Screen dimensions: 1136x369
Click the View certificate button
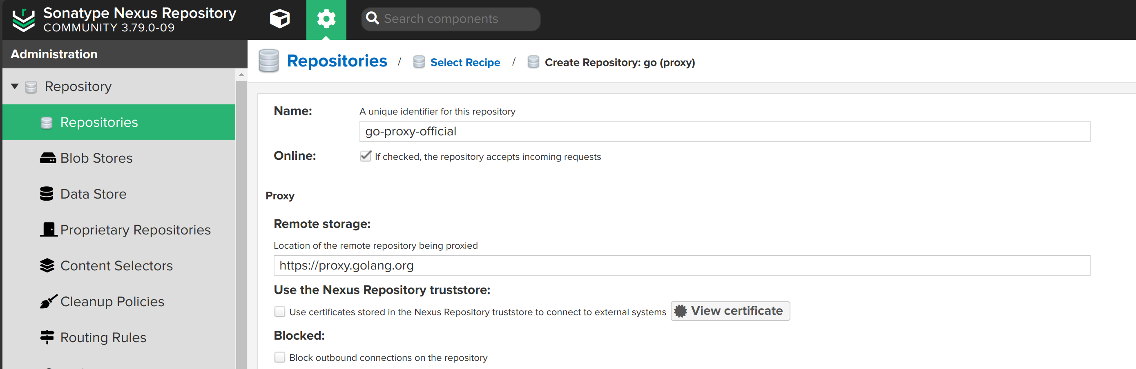click(730, 311)
